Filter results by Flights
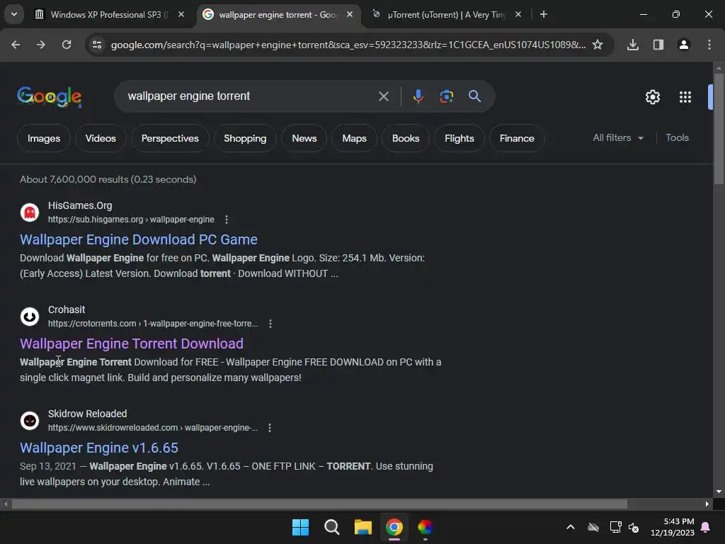Image resolution: width=725 pixels, height=544 pixels. click(x=459, y=138)
